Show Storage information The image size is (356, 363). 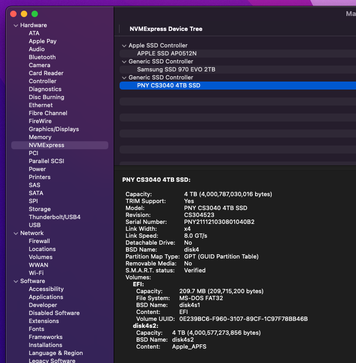coord(39,209)
